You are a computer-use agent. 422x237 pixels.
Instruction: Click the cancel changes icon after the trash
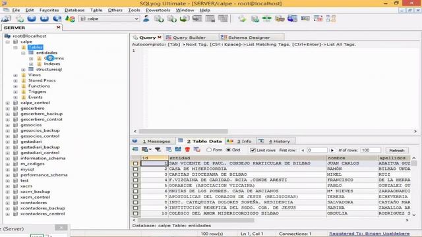197,149
